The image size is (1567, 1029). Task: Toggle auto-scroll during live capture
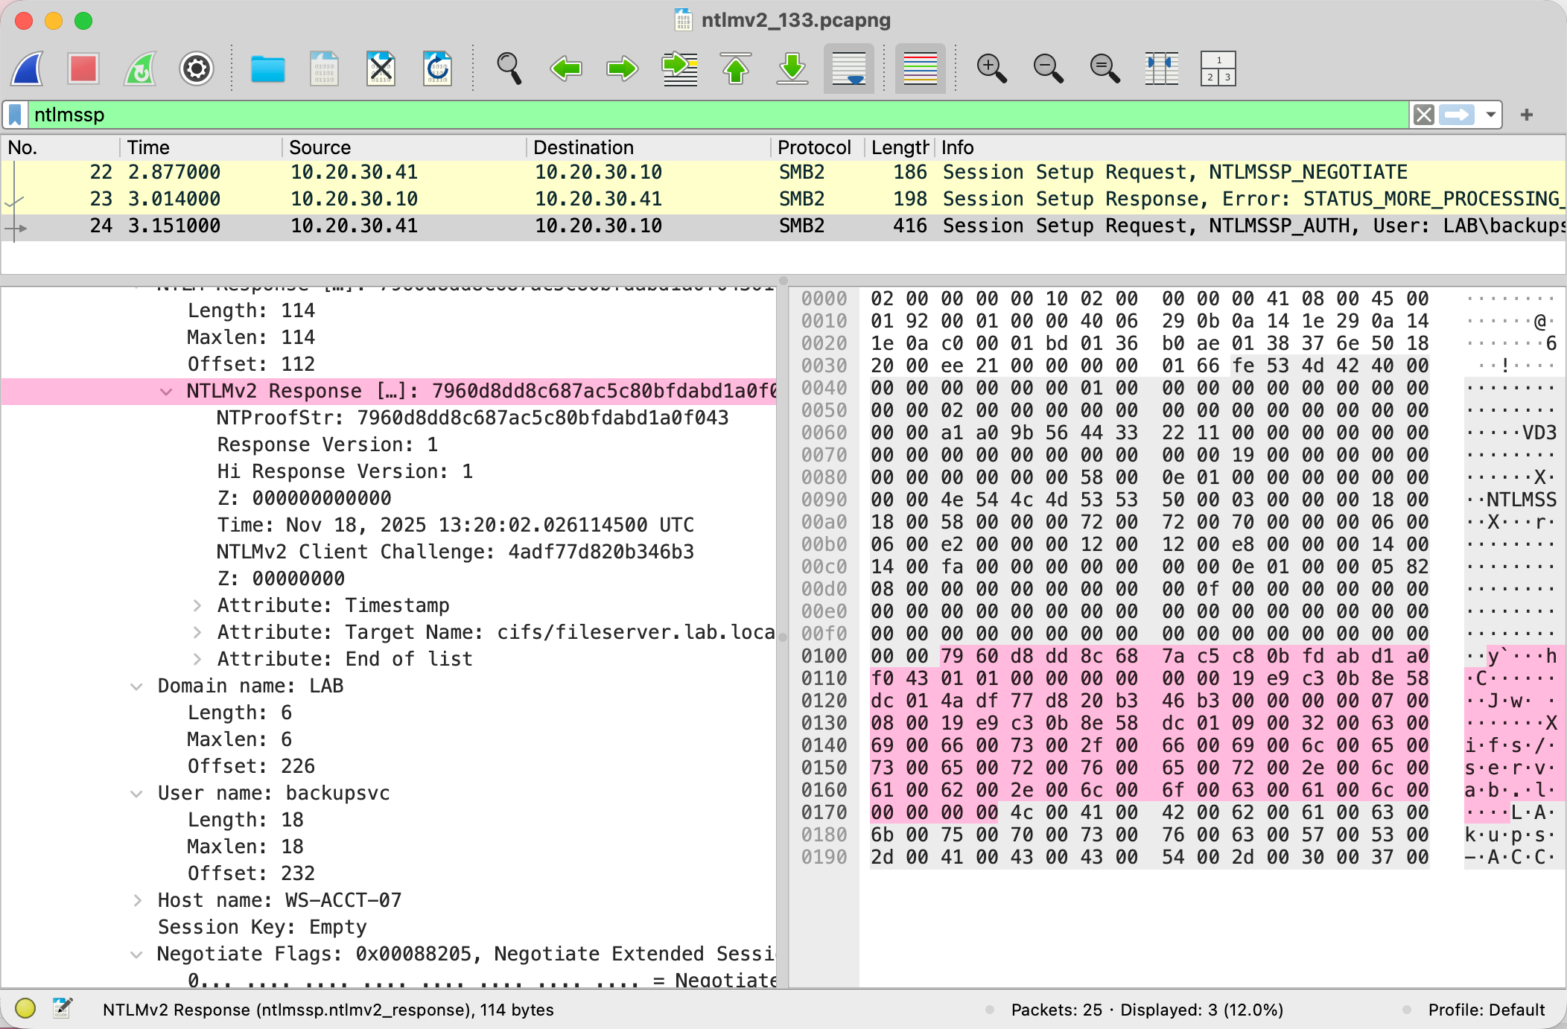849,69
